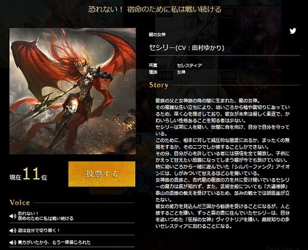Image resolution: width=308 pixels, height=250 pixels.
Task: Share this character via the Twitter bird icon
Action: tap(292, 31)
